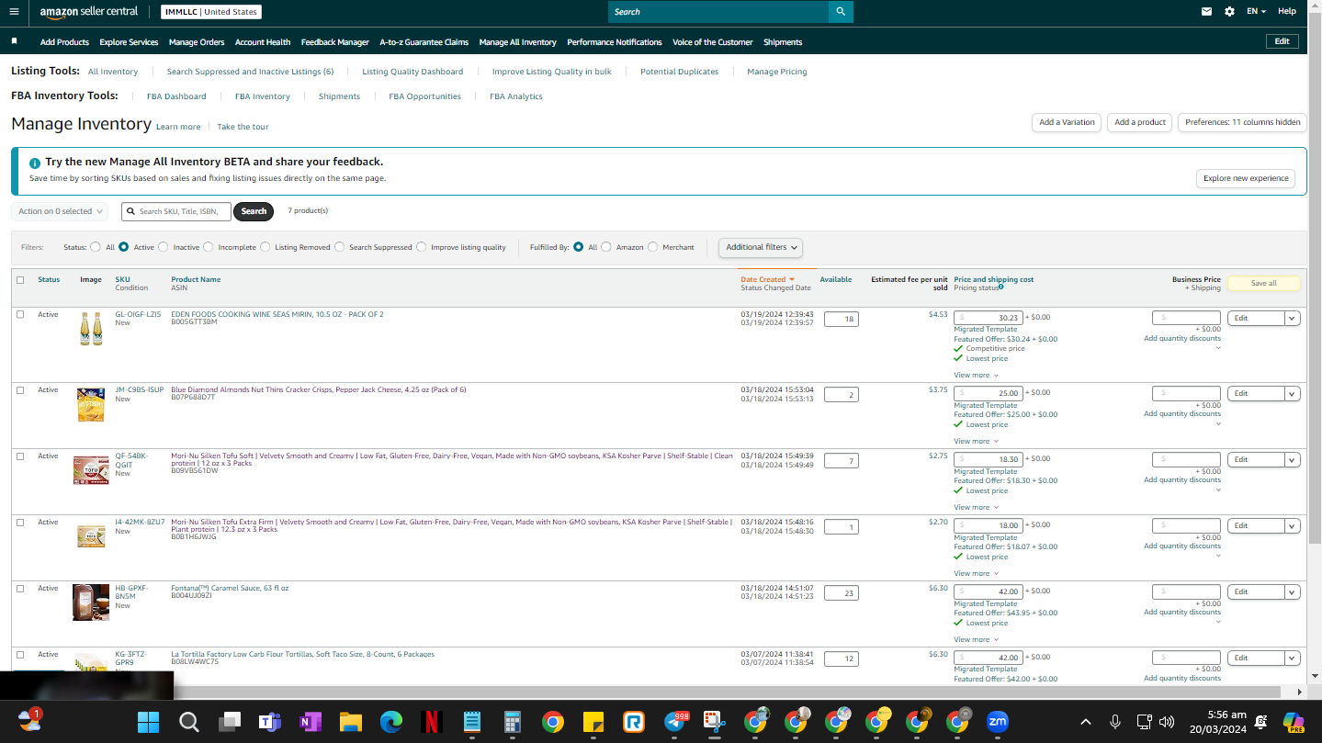Click the Search SKU, Title, ISBN field
Screen dimensions: 1322x743
pyautogui.click(x=176, y=211)
